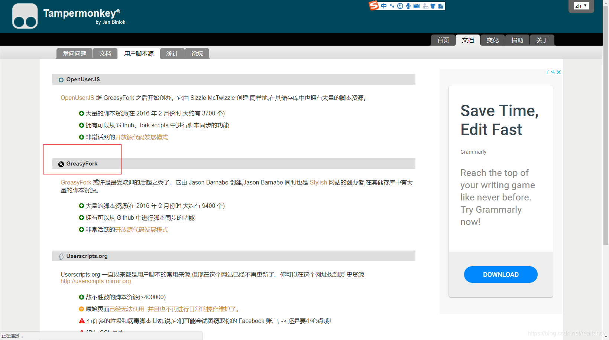The width and height of the screenshot is (609, 340).
Task: Visit the http://userscripts-mirror.org link
Action: 96,281
